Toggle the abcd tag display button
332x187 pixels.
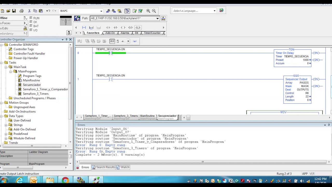coord(112,41)
